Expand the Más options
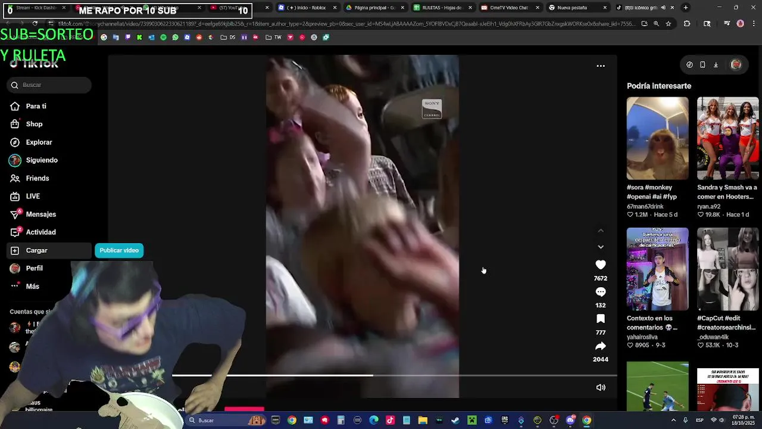The height and width of the screenshot is (429, 762). (x=32, y=287)
